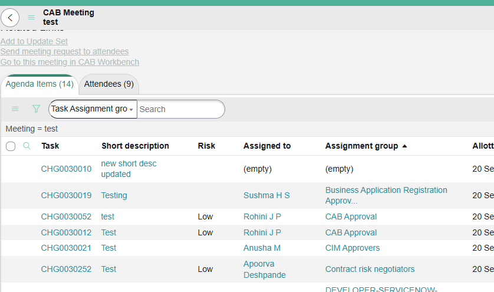The image size is (494, 292).
Task: Switch to the Agenda Items (14) tab
Action: (x=39, y=84)
